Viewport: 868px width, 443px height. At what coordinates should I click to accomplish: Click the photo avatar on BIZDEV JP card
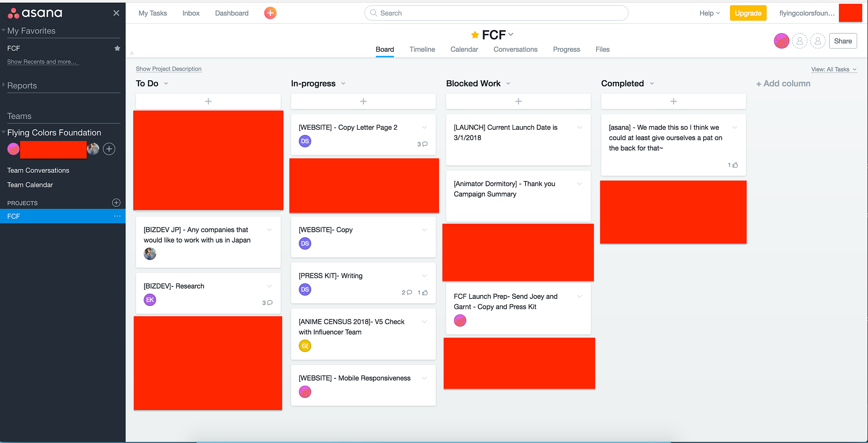tap(150, 254)
